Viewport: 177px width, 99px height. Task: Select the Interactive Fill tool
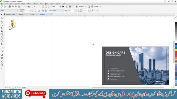(2, 65)
